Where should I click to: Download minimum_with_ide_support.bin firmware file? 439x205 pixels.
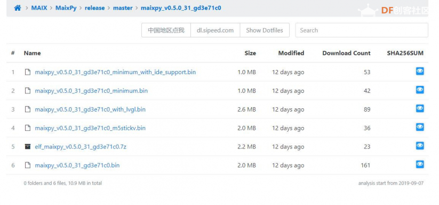(115, 72)
